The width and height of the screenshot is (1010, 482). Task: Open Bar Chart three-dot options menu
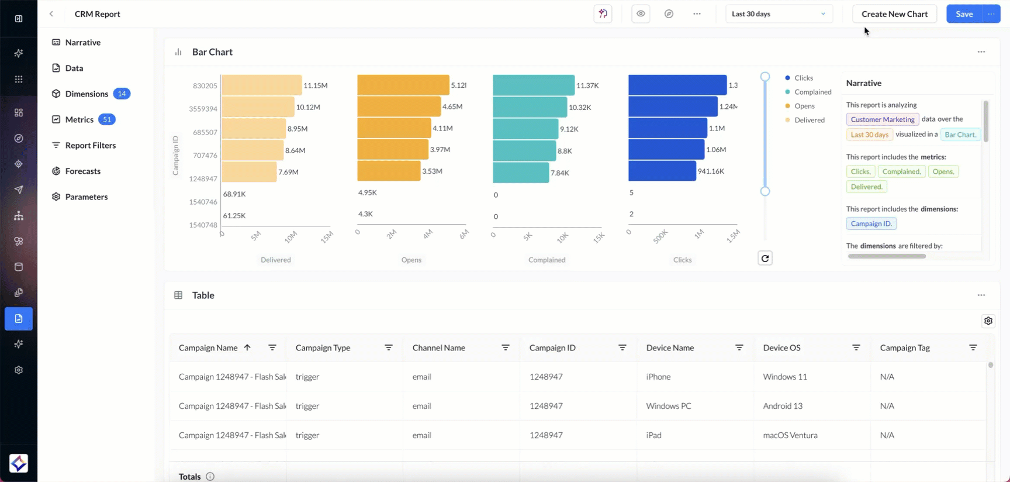(x=981, y=52)
